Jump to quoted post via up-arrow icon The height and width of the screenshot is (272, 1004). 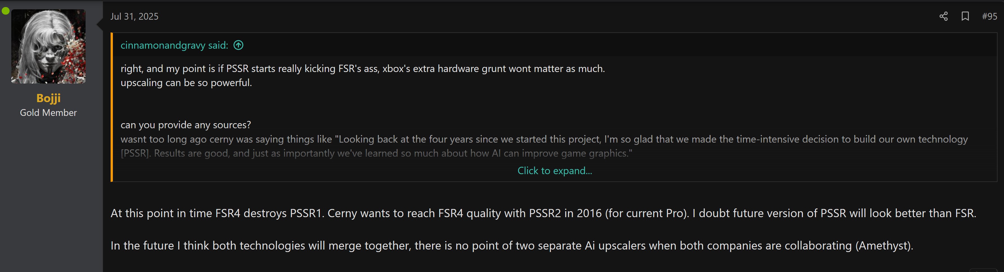click(x=238, y=45)
